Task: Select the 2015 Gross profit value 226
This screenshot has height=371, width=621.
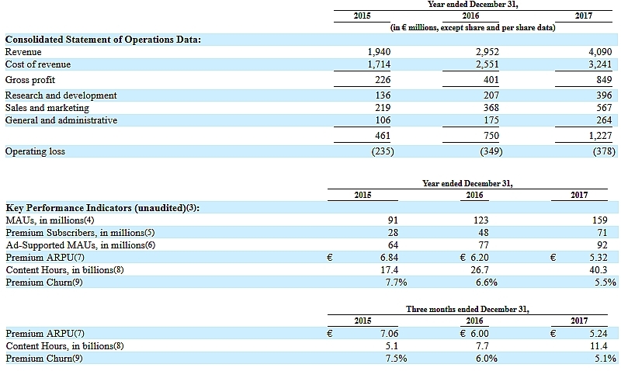Action: 383,80
